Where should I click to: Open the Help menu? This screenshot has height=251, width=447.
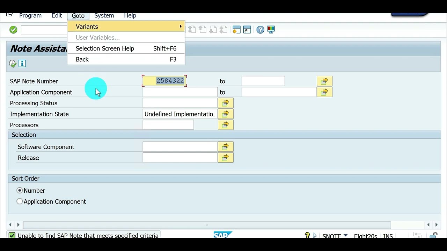(130, 16)
